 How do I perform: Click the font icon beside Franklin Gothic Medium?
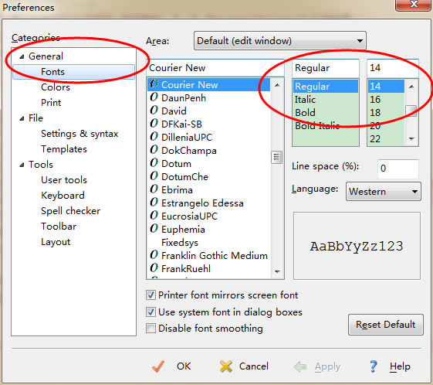(x=154, y=255)
